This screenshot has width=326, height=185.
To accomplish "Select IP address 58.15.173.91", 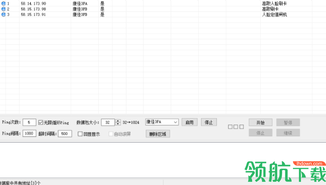I will pyautogui.click(x=33, y=14).
